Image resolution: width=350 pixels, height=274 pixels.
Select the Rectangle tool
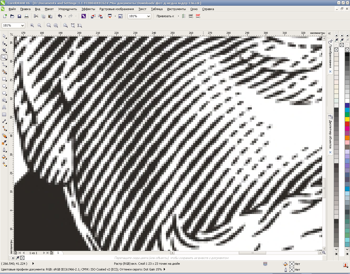coord(4,79)
